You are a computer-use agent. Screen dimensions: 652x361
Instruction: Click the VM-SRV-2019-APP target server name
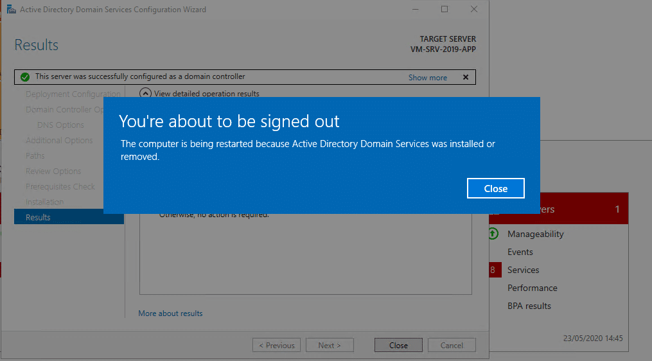[443, 49]
